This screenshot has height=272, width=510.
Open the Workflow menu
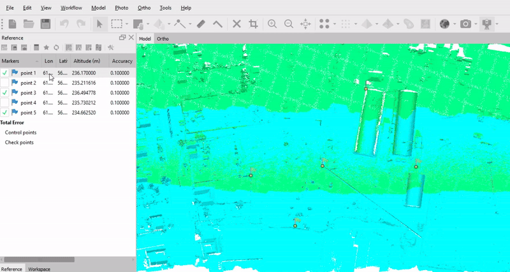coord(70,8)
